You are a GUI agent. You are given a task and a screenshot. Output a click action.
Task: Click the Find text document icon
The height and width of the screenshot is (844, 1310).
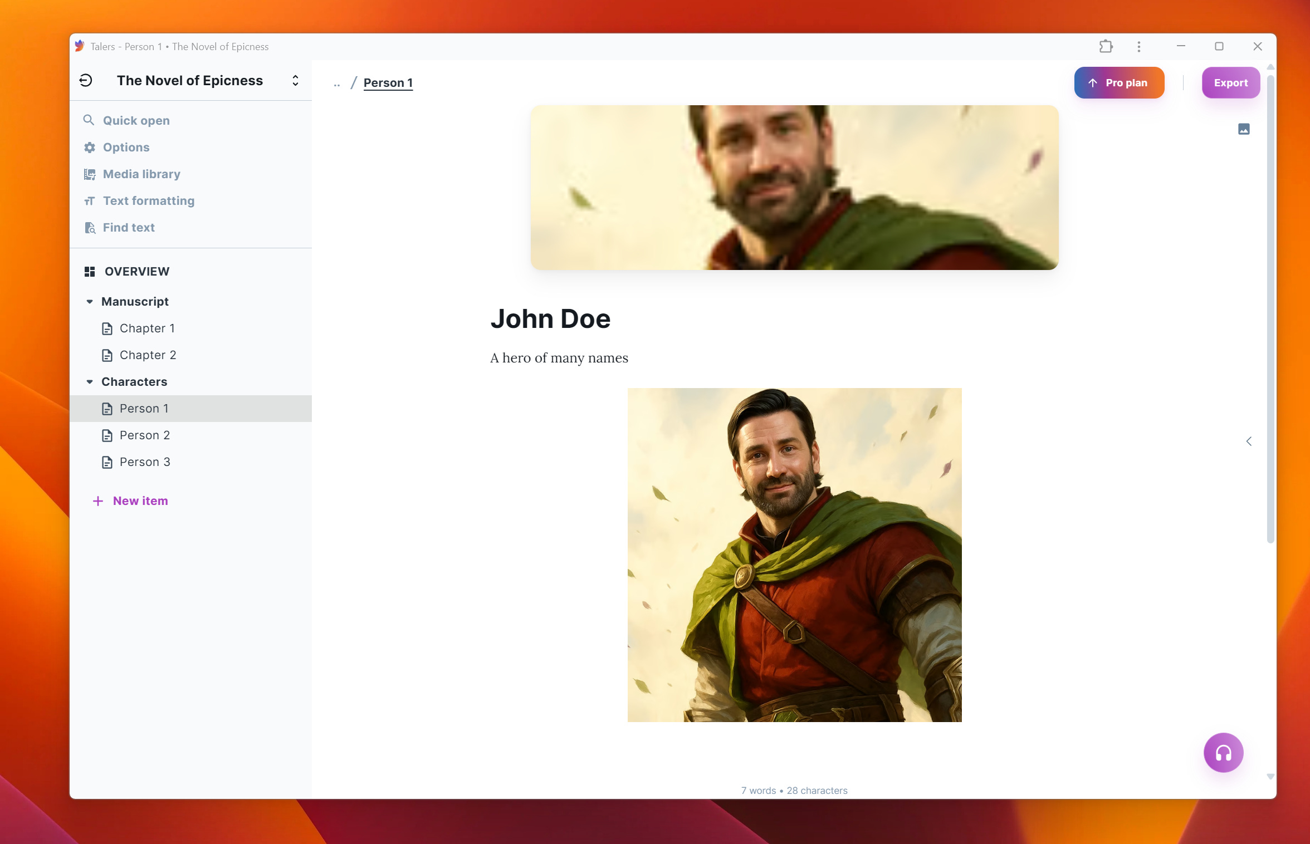coord(90,228)
